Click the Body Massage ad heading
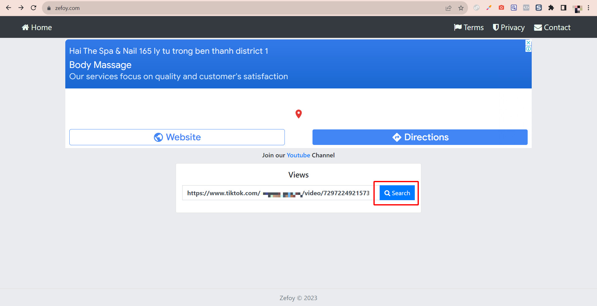The height and width of the screenshot is (306, 597). tap(100, 65)
